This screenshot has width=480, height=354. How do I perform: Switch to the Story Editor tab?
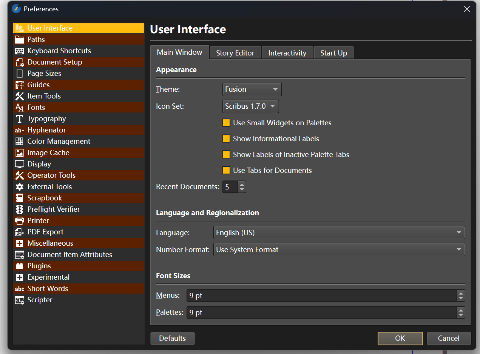coord(235,53)
